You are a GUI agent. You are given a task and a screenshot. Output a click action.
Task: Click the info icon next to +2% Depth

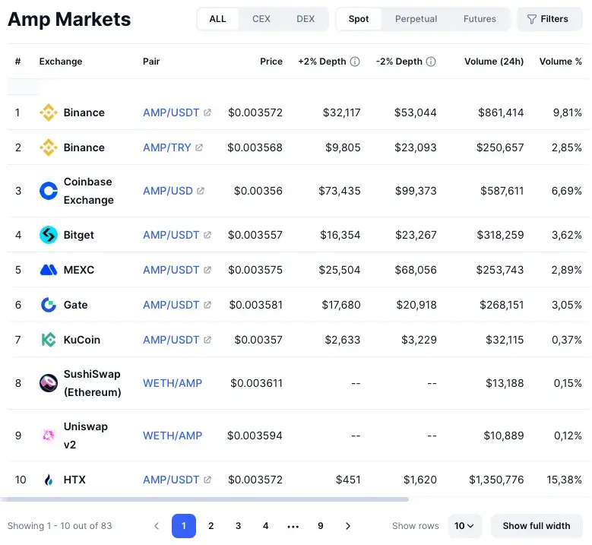(x=355, y=62)
